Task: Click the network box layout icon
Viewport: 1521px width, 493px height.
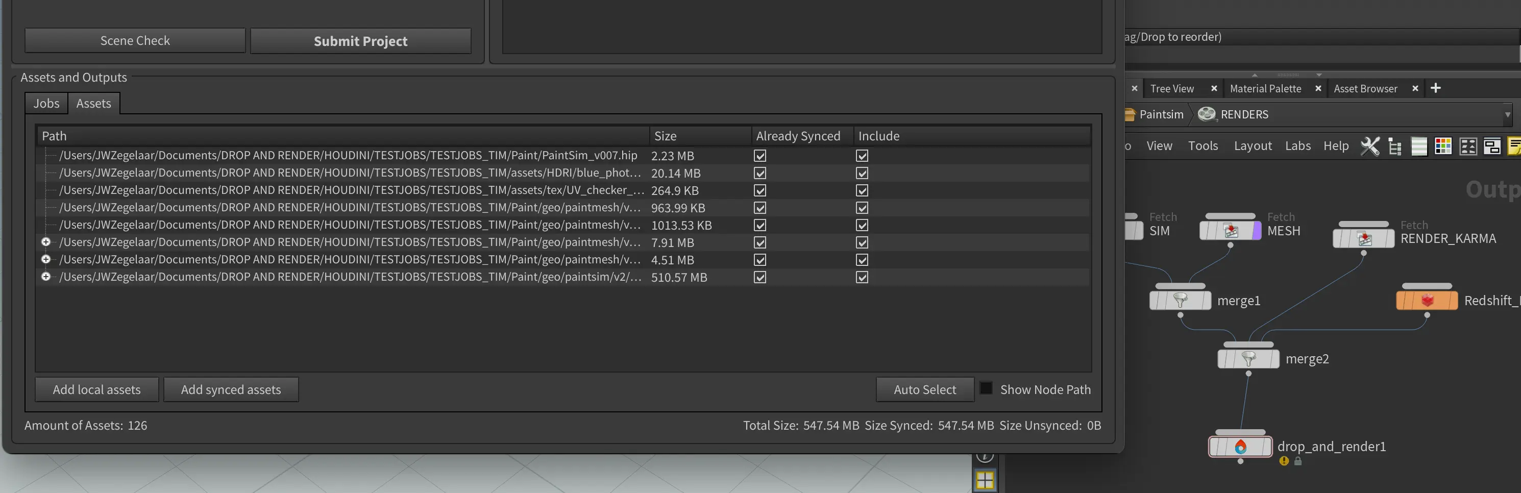Action: 1492,146
